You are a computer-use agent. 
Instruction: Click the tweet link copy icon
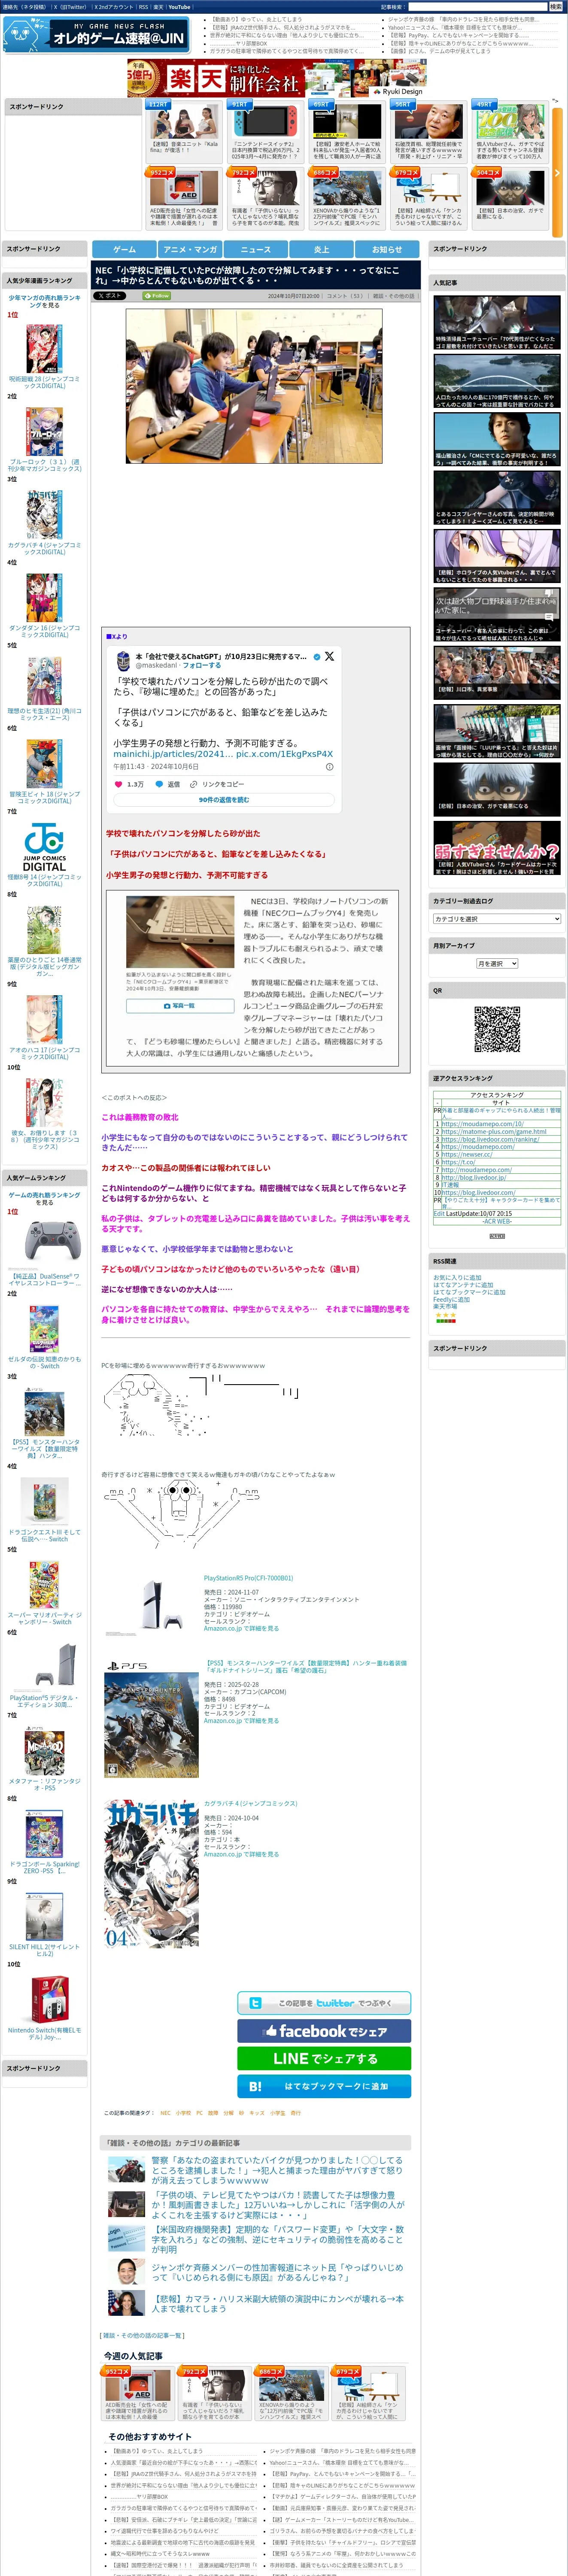coord(195,784)
